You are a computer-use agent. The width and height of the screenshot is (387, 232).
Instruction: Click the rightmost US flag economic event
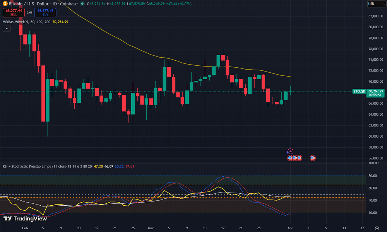[x=313, y=158]
